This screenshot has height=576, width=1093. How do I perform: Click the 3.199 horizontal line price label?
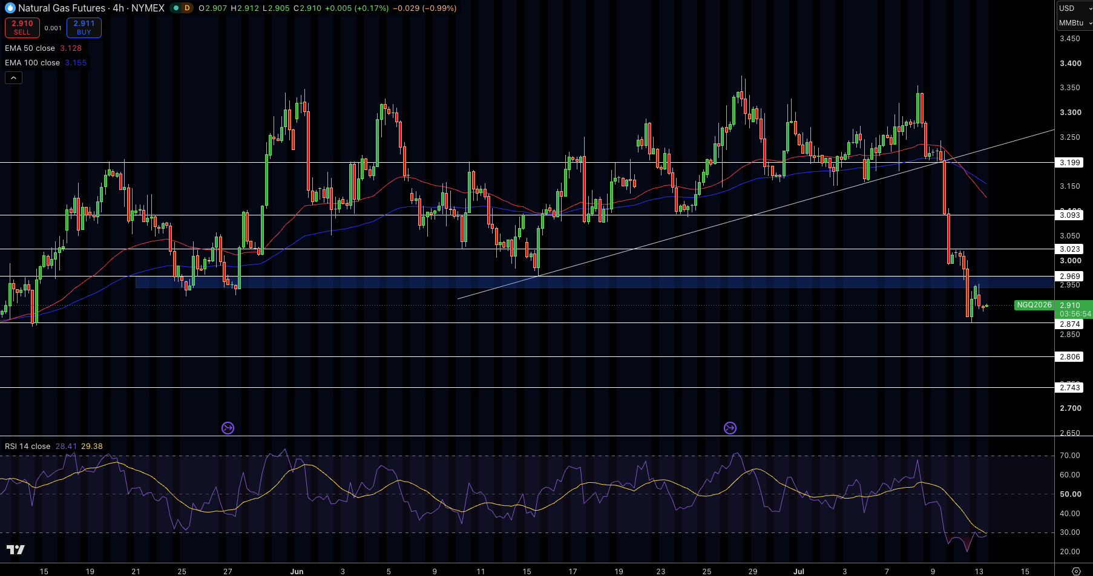click(1070, 163)
